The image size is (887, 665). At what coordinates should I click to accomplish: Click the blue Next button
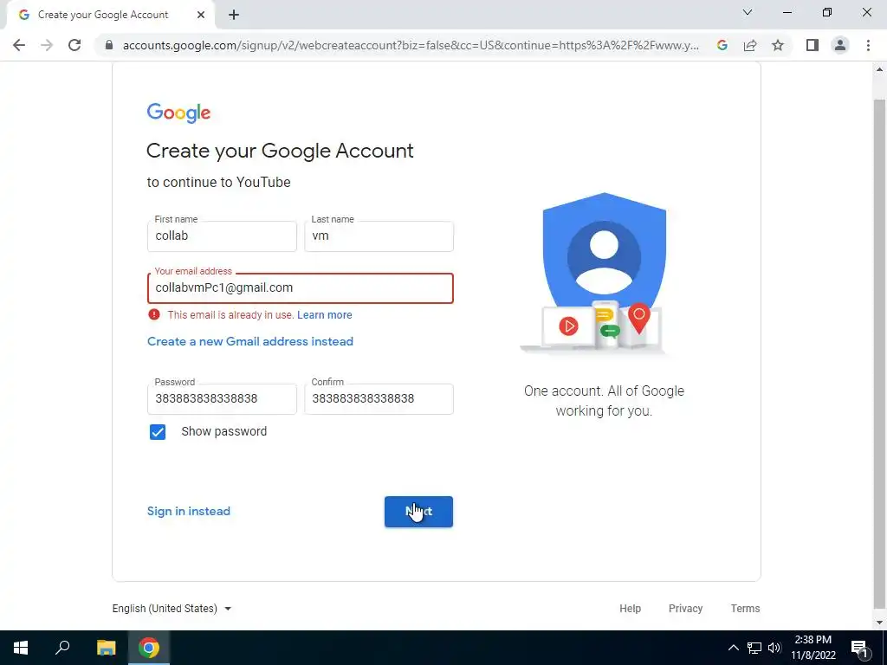(x=418, y=512)
